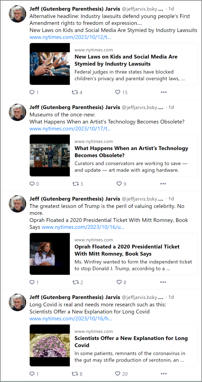
Task: Repost the Kids and Social Media article
Action: (x=75, y=92)
